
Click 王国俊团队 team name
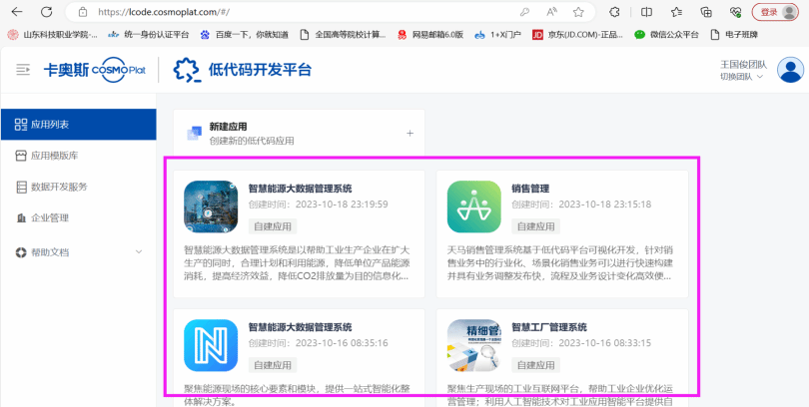(x=743, y=65)
